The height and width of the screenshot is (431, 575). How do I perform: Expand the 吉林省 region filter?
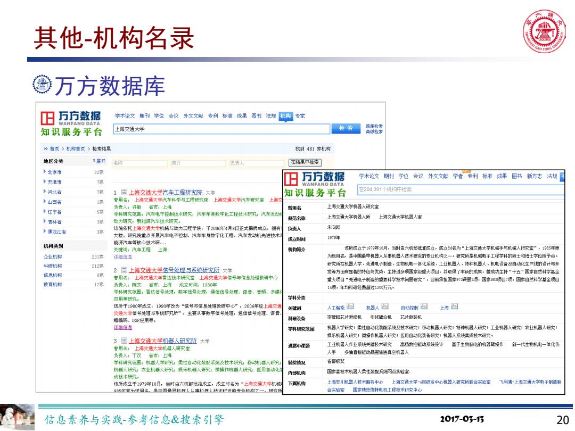[45, 221]
